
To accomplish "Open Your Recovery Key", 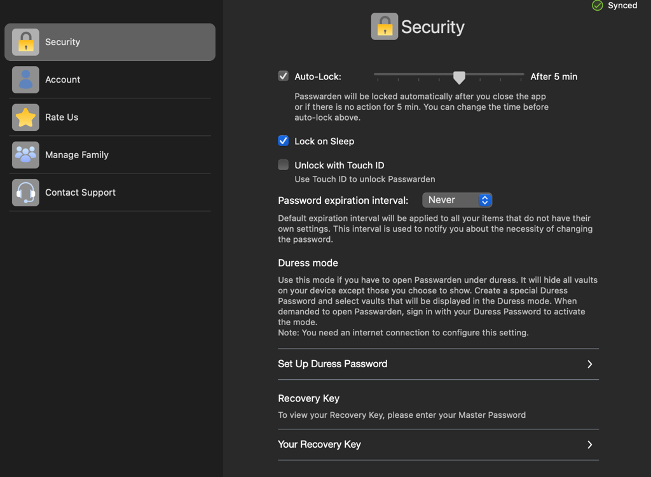I will [438, 445].
